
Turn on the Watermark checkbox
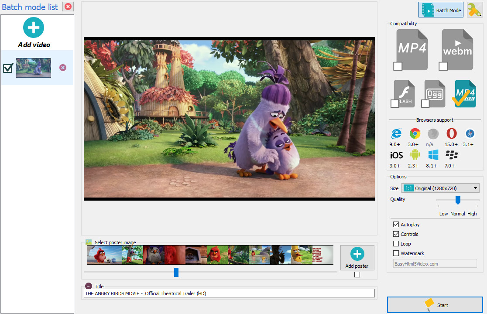pos(396,253)
